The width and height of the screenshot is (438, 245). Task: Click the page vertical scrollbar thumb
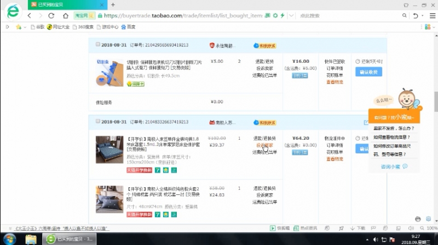coord(436,101)
